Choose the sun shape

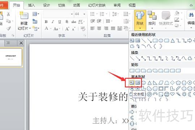coord(184,94)
